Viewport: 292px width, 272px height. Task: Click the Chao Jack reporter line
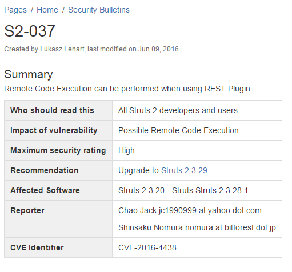(x=190, y=210)
